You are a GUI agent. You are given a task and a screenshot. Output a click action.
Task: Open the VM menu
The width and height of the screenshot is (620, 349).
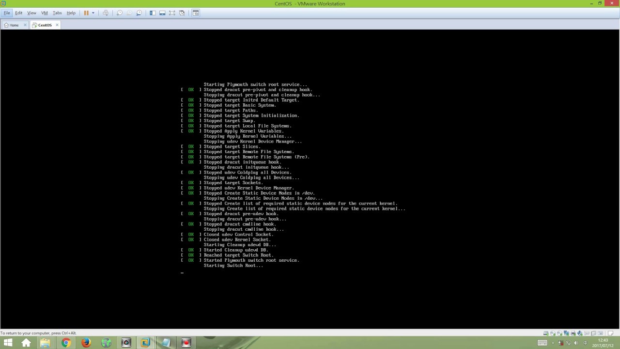coord(45,13)
